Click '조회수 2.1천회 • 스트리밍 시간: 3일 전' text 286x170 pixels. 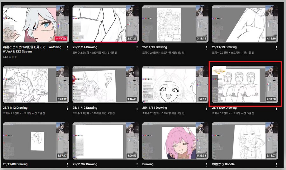point(163,113)
